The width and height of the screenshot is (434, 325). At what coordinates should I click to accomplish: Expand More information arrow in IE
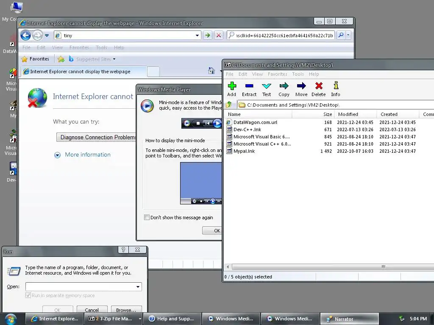click(x=57, y=155)
